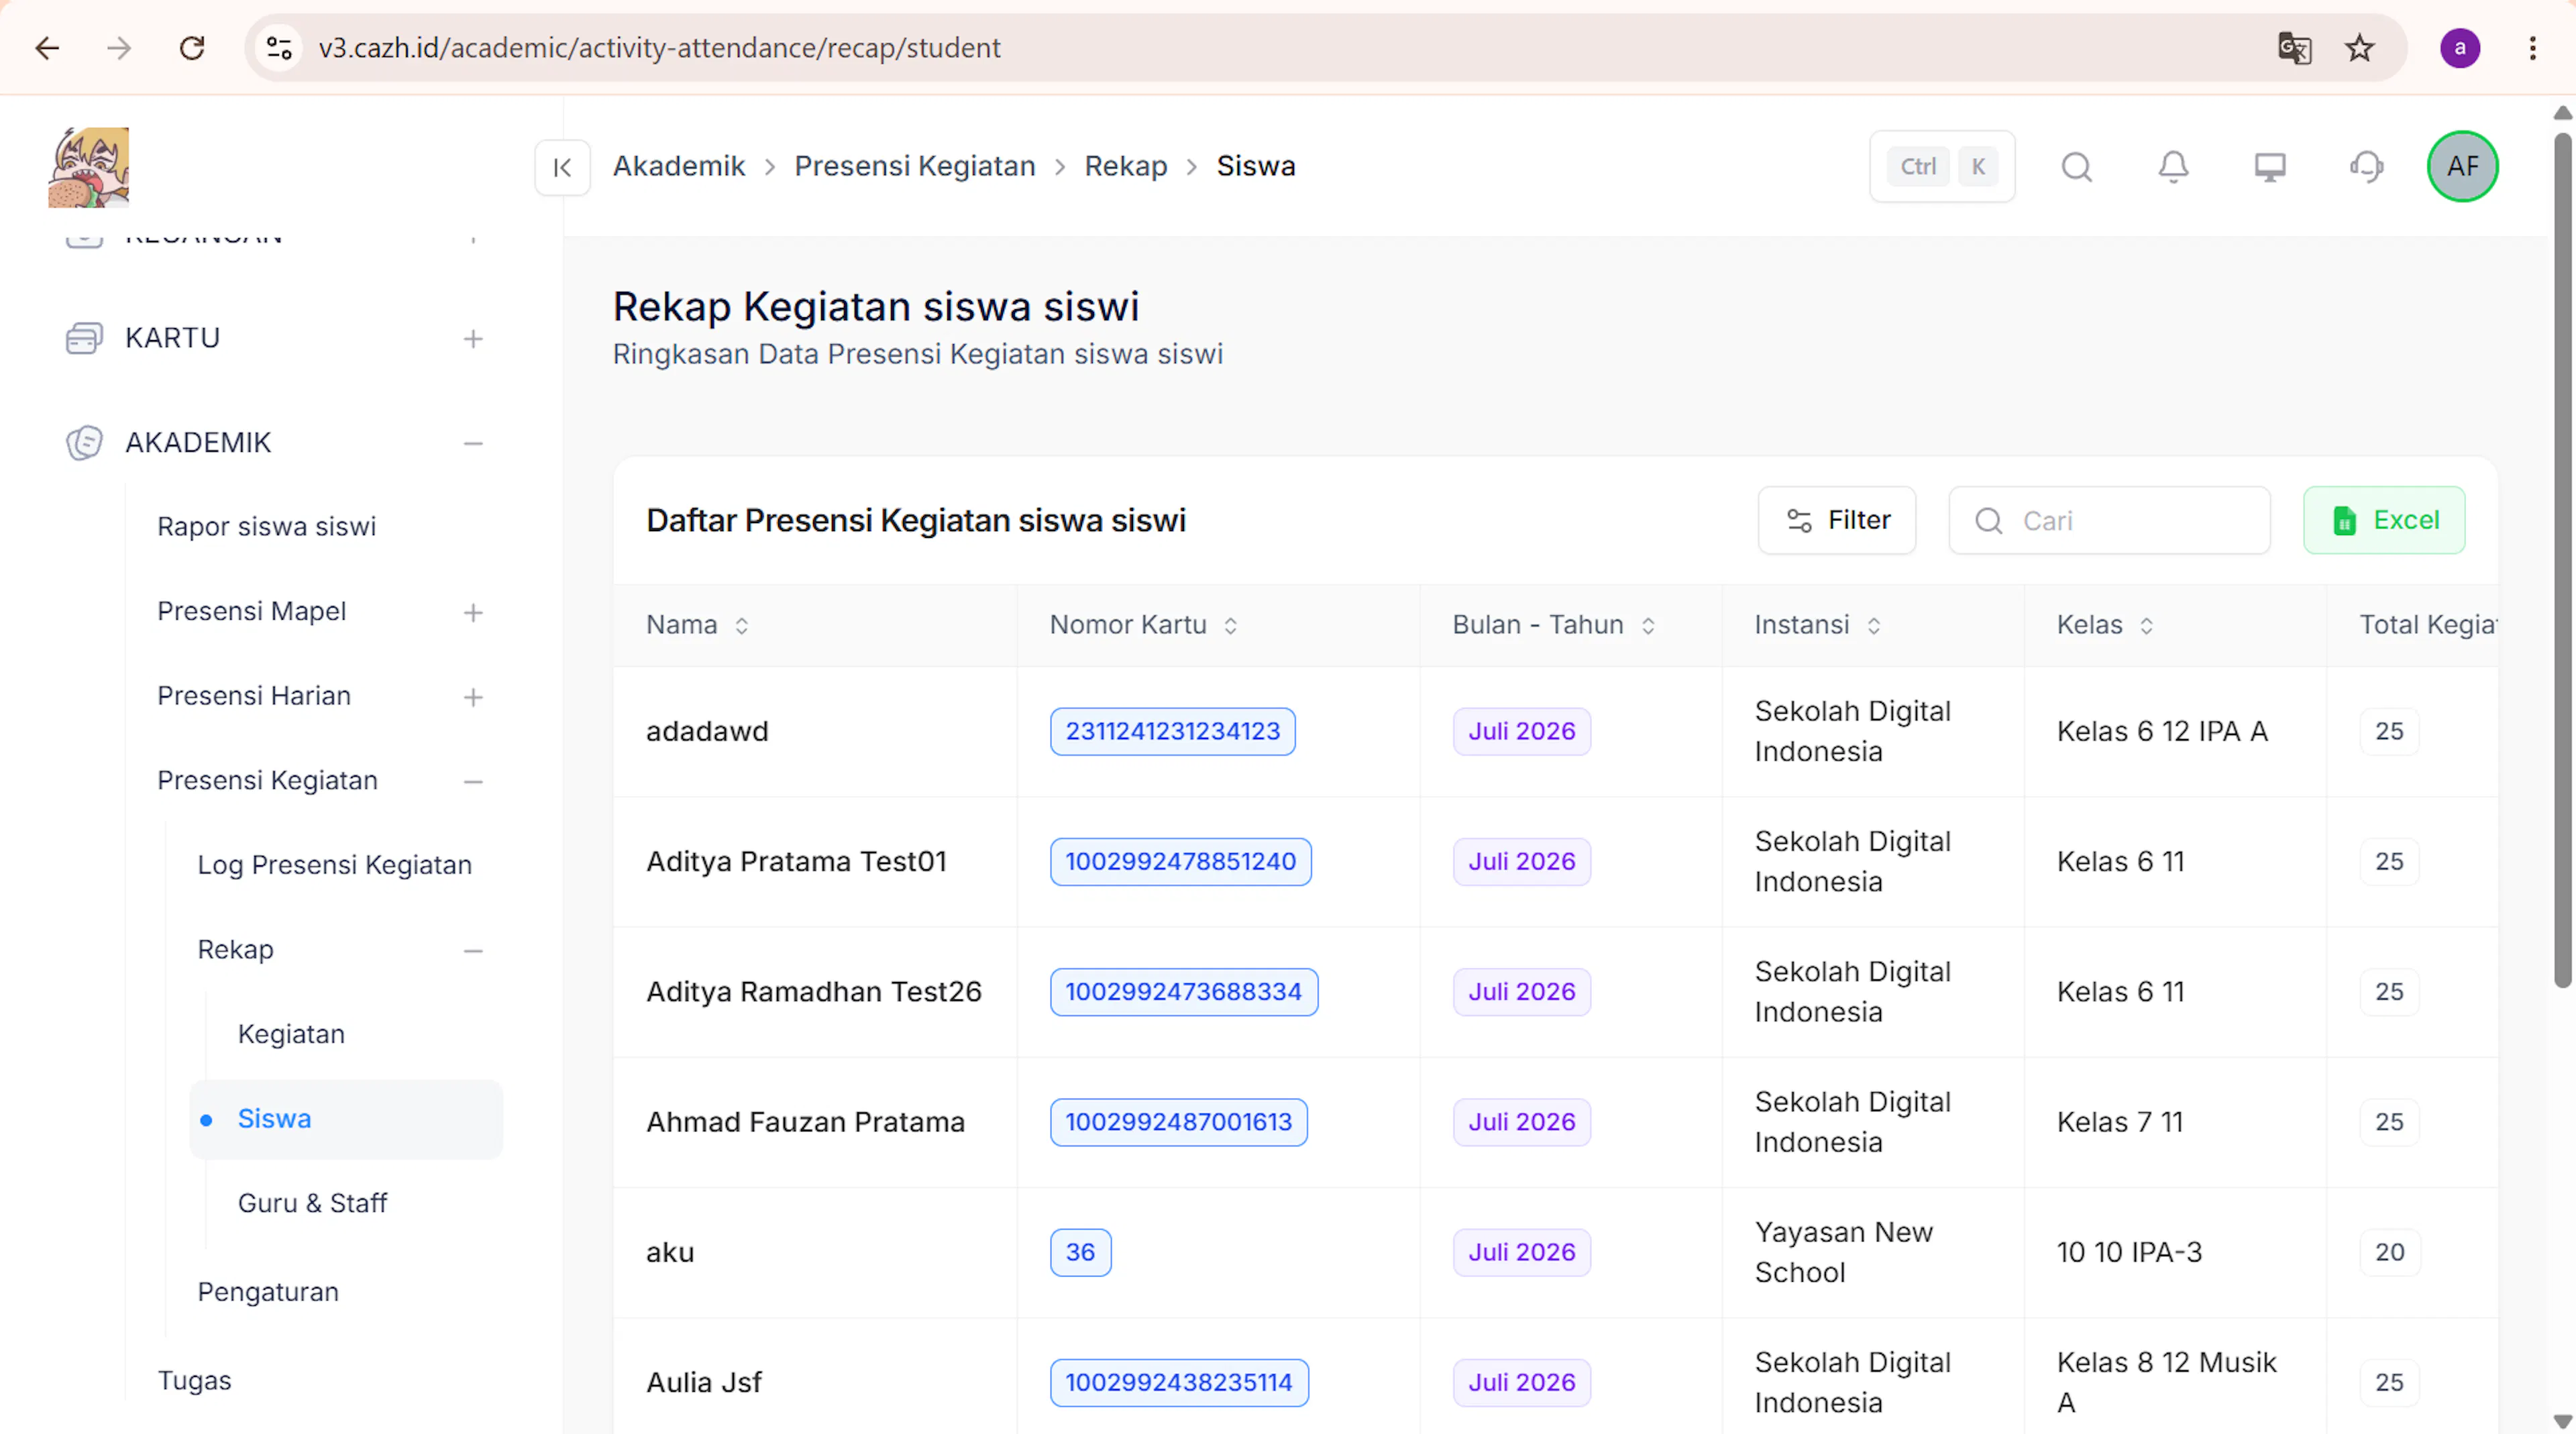
Task: Expand the Presensi Mapel submenu
Action: tap(473, 612)
